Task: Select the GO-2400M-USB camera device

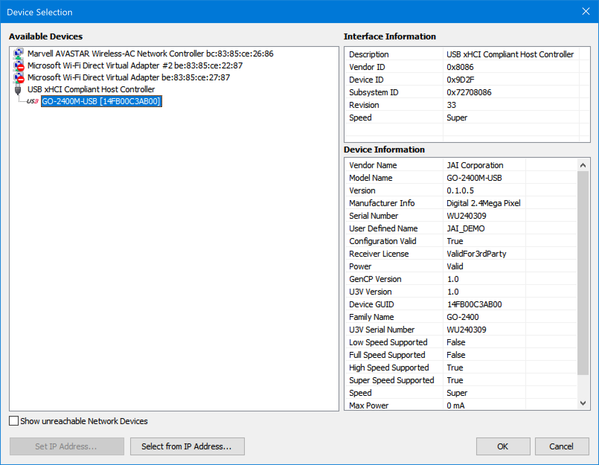Action: point(101,101)
